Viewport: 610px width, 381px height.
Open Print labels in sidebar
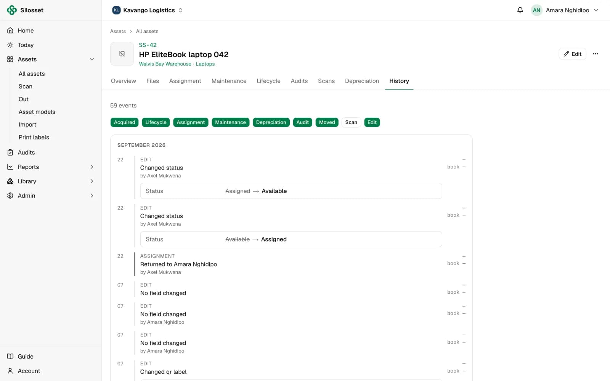coord(34,137)
